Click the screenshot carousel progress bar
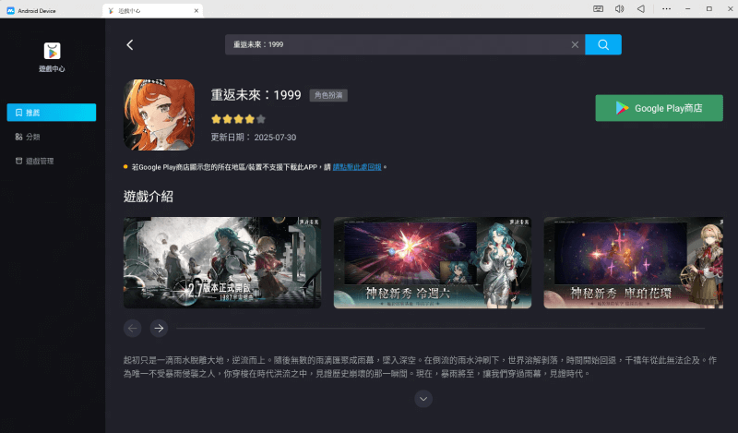This screenshot has height=433, width=738. (x=441, y=328)
